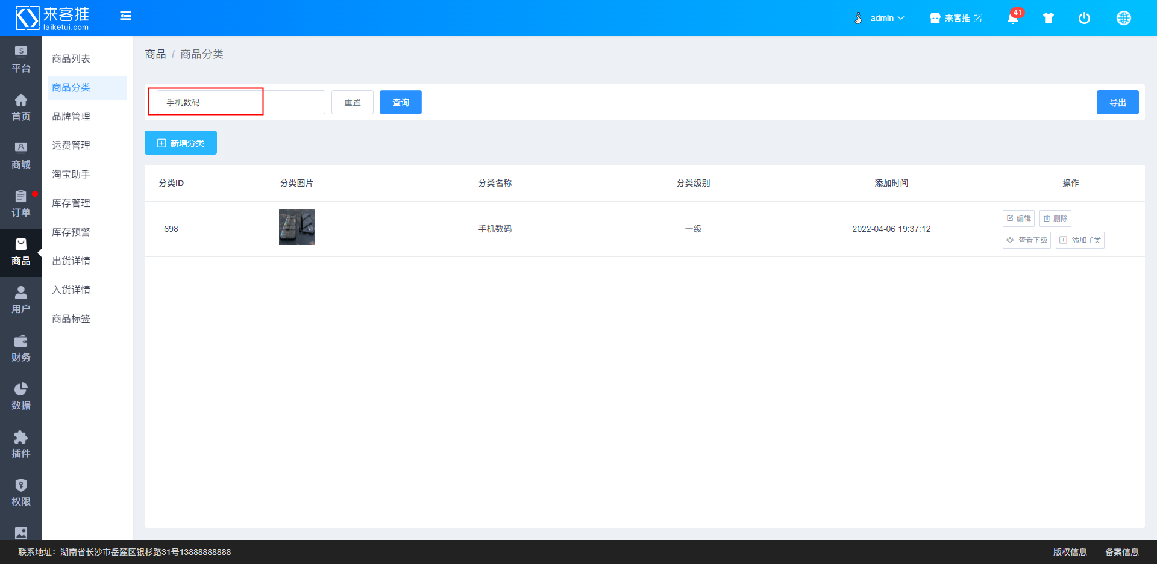Open the 数据 data section
1157x564 pixels.
click(21, 397)
